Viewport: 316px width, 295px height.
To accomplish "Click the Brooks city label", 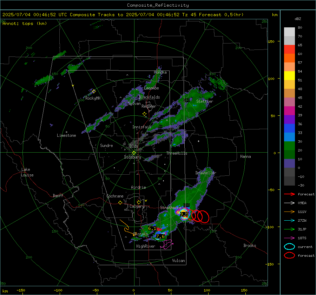I will (250, 246).
